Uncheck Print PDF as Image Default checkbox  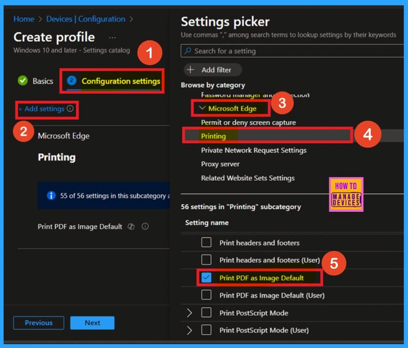tap(206, 278)
